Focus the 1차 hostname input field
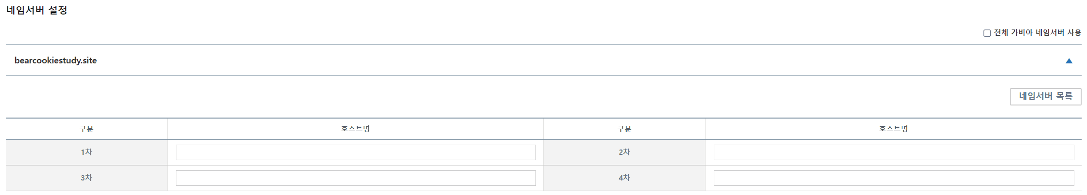 click(356, 152)
